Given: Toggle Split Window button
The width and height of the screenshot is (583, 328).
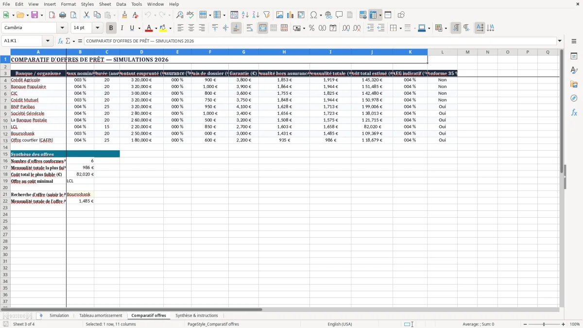Looking at the screenshot, I should pyautogui.click(x=388, y=15).
